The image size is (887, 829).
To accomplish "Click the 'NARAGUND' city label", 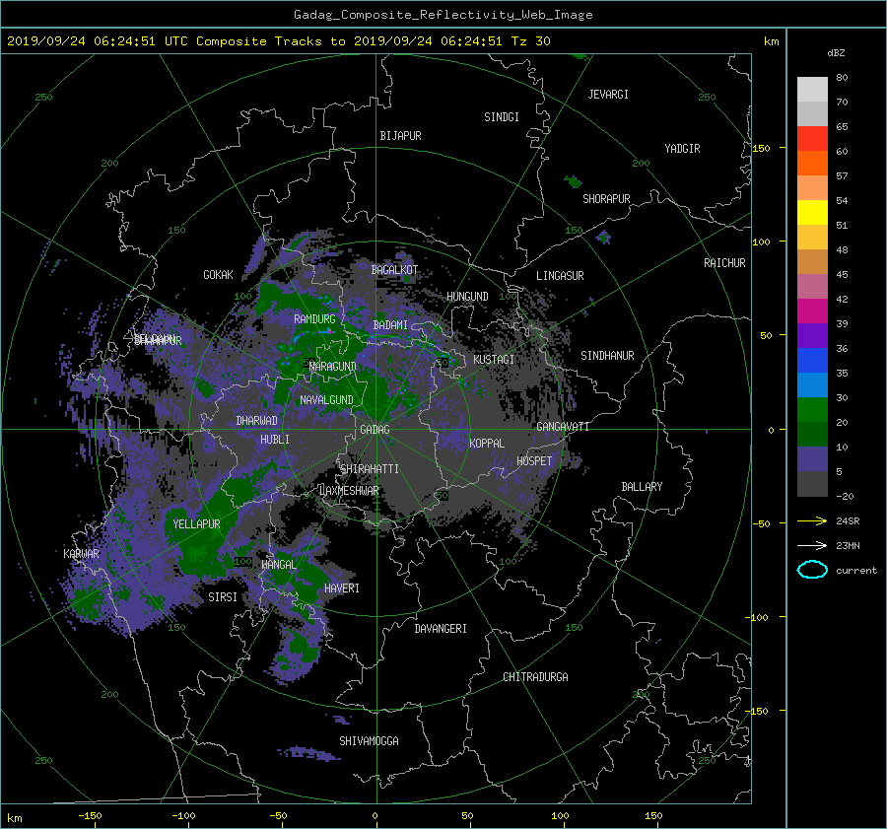I will [x=333, y=367].
